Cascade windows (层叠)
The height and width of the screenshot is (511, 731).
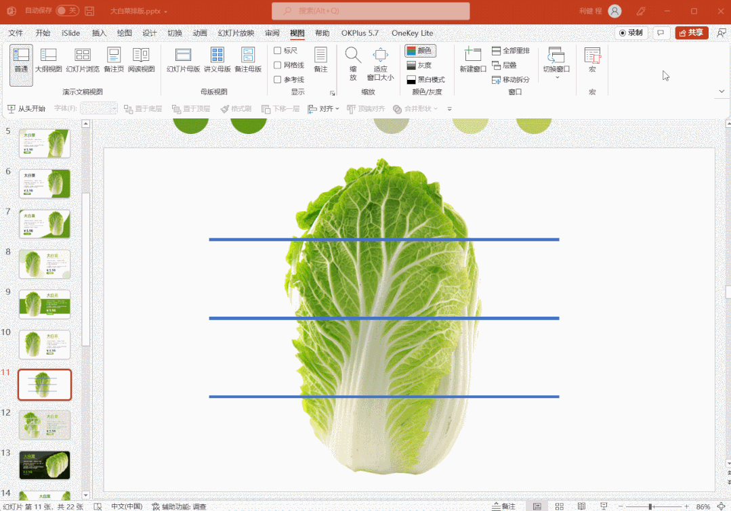point(505,65)
